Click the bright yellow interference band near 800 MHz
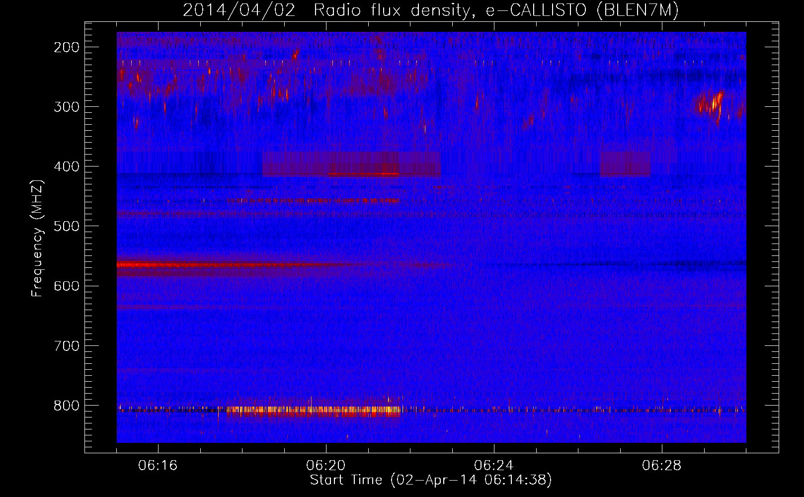Viewport: 804px width, 497px height. click(313, 411)
